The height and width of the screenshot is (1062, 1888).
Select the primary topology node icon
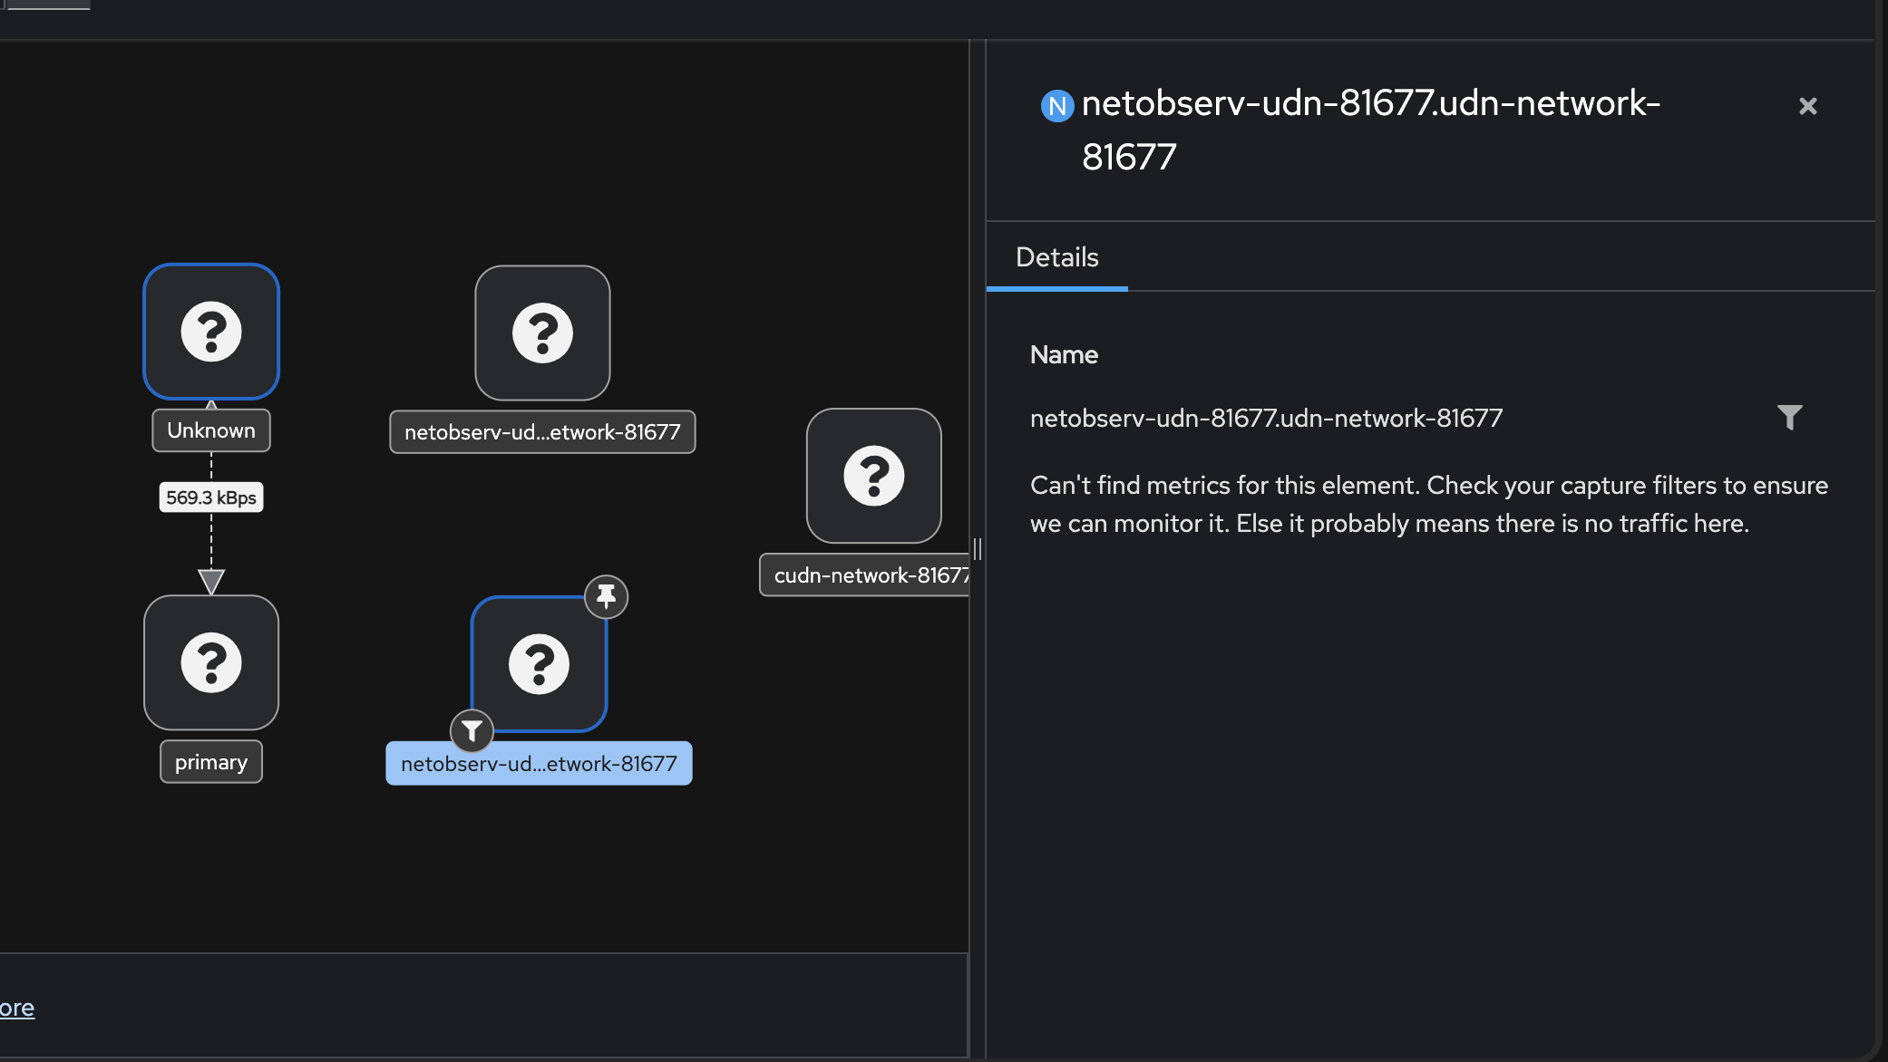(x=211, y=662)
